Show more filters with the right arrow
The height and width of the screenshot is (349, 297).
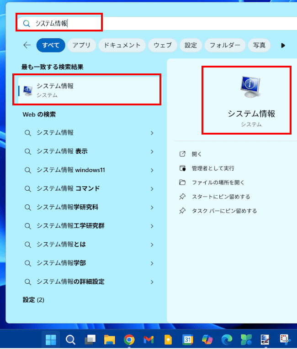283,46
